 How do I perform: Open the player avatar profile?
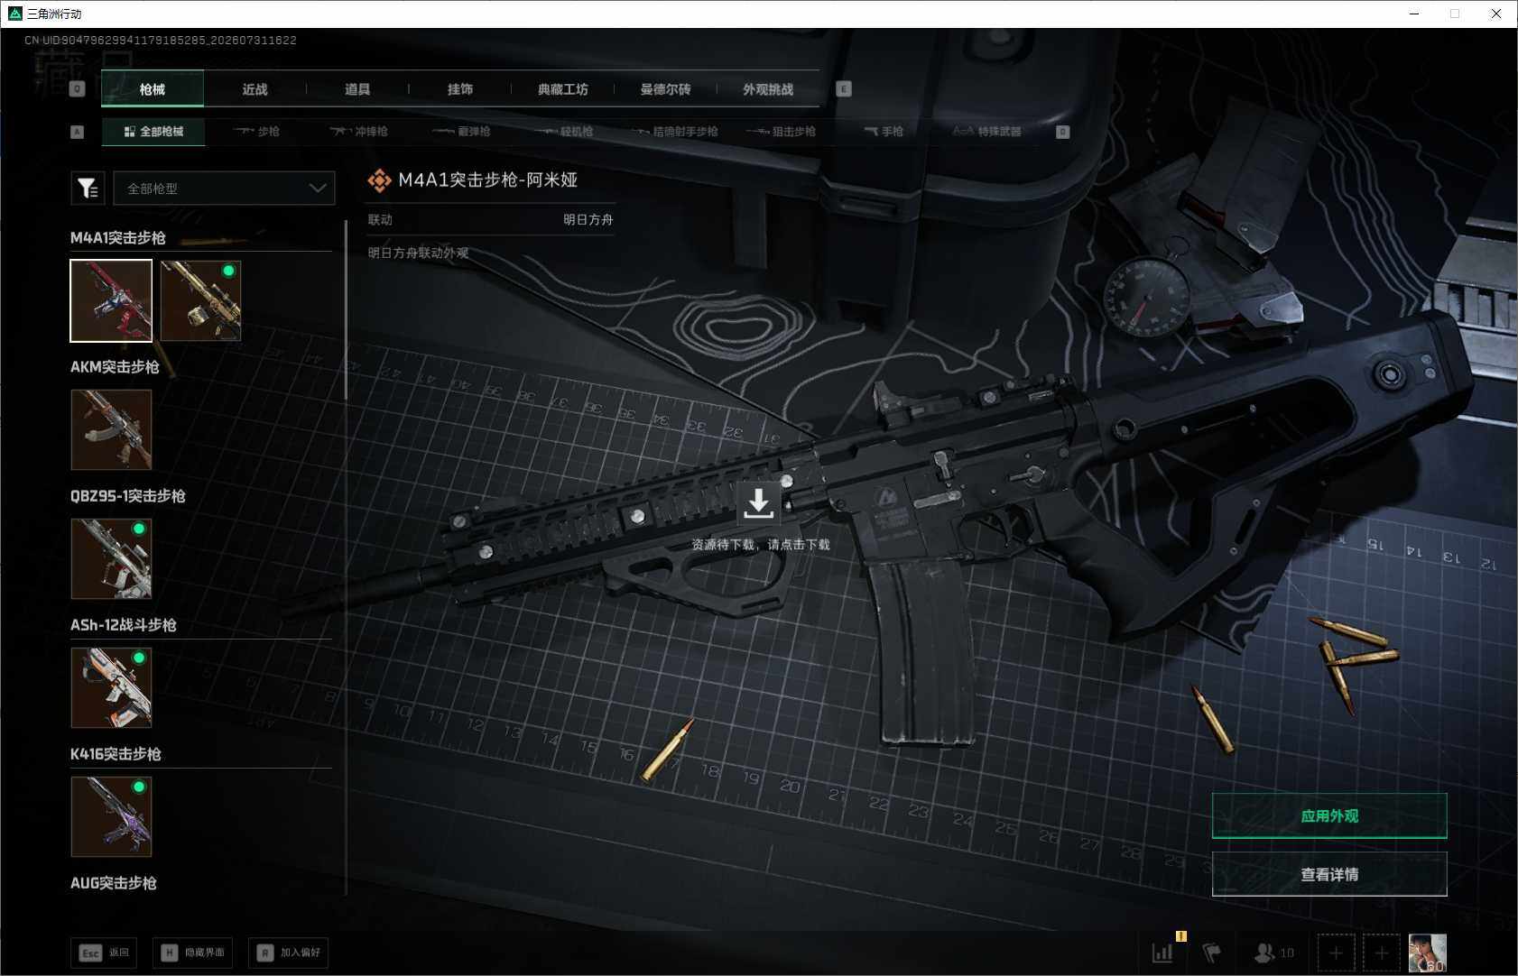point(1428,953)
